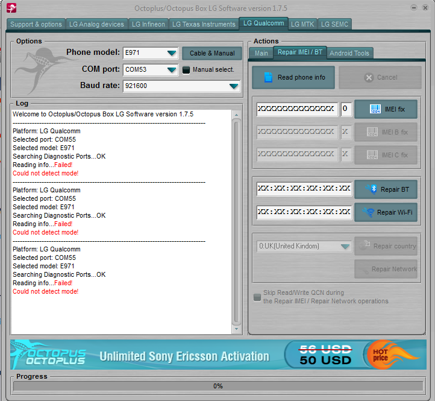Screen dimensions: 435x401
Task: Close the Octoplus window
Action: coord(425,8)
